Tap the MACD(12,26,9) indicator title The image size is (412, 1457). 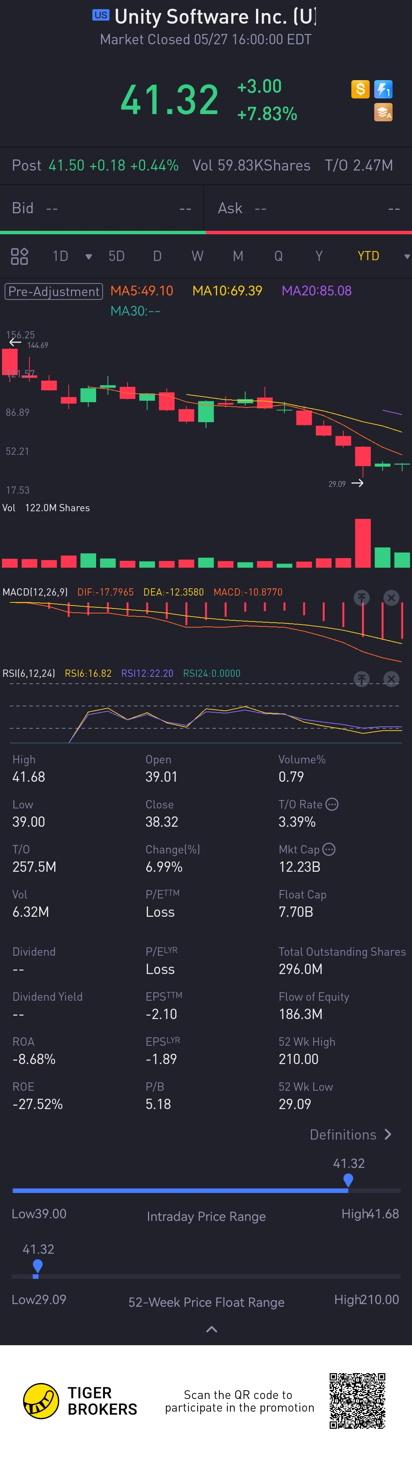35,592
